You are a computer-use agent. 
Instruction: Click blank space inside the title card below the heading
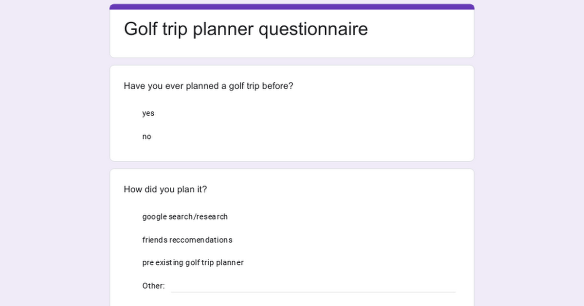[292, 50]
